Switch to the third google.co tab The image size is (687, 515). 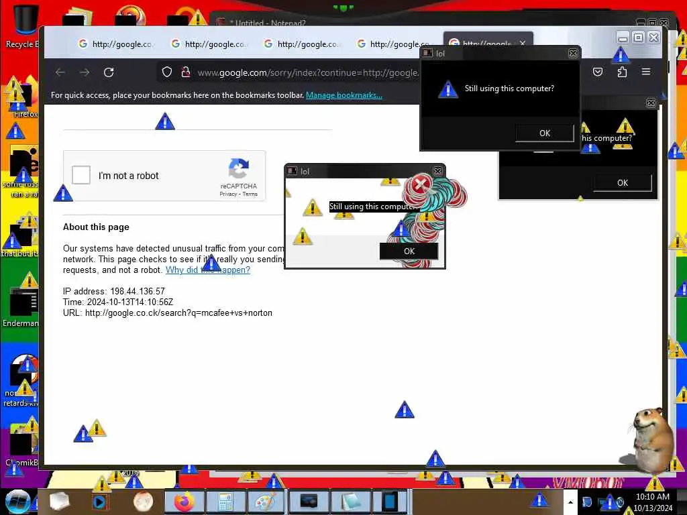pos(301,44)
